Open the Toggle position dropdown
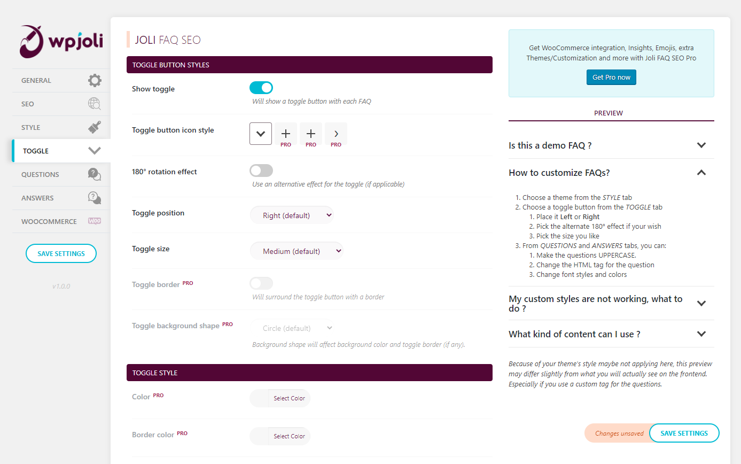 coord(292,215)
